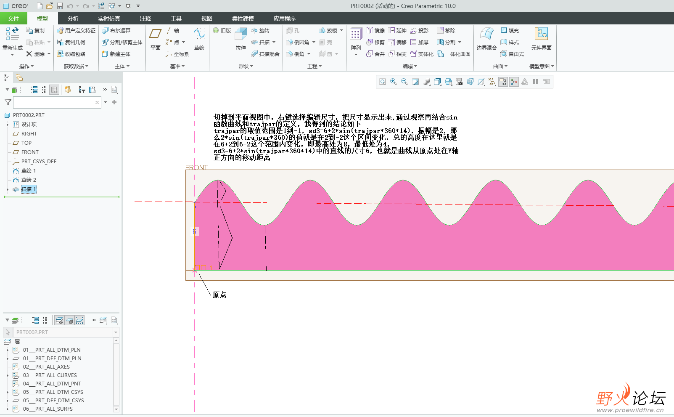Select the 旋转 (Revolve) tool
The height and width of the screenshot is (417, 674).
tap(260, 31)
